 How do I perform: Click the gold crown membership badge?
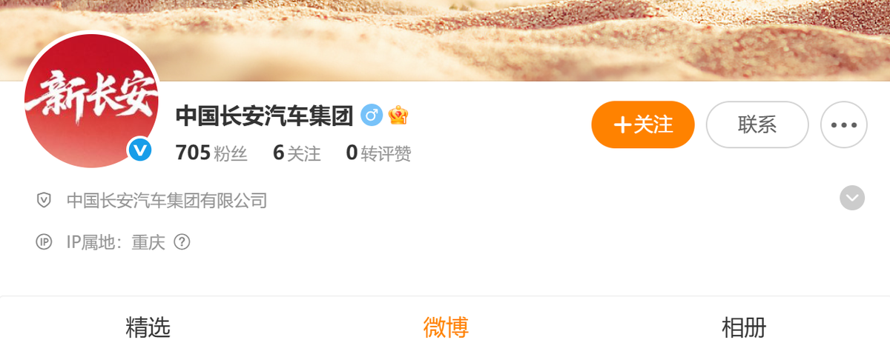click(398, 116)
